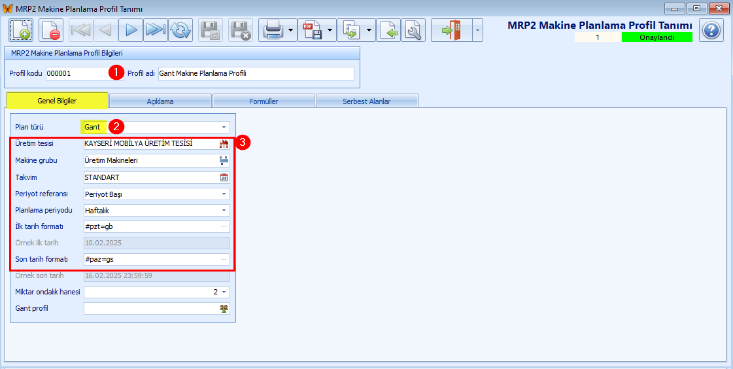This screenshot has height=369, width=733.
Task: Click the Örnek ilk tarih value 10.02.2025
Action: 156,243
